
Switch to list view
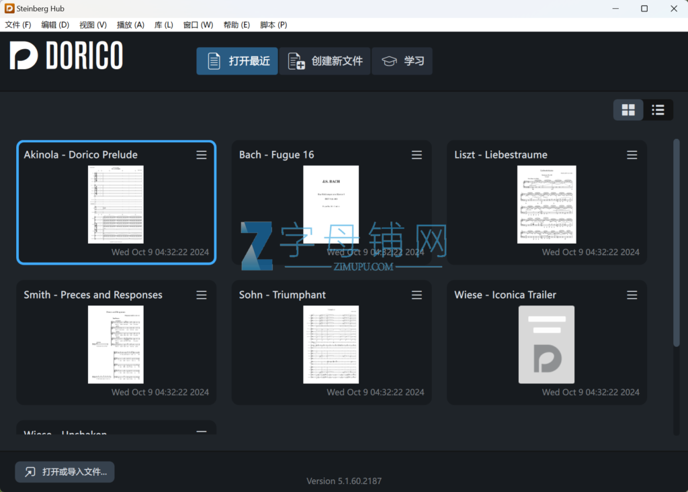658,109
